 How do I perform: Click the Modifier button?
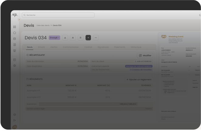coord(145,56)
